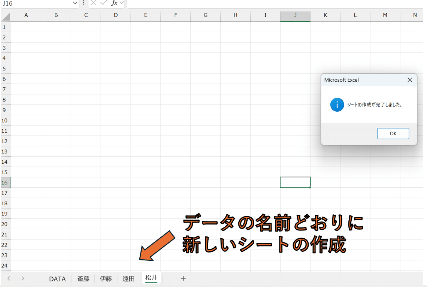Add a new sheet with plus button
Viewport: 427px width, 287px height.
pos(183,278)
